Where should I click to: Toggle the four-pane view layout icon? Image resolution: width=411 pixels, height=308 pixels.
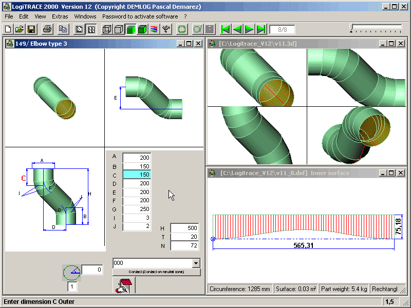[91, 29]
